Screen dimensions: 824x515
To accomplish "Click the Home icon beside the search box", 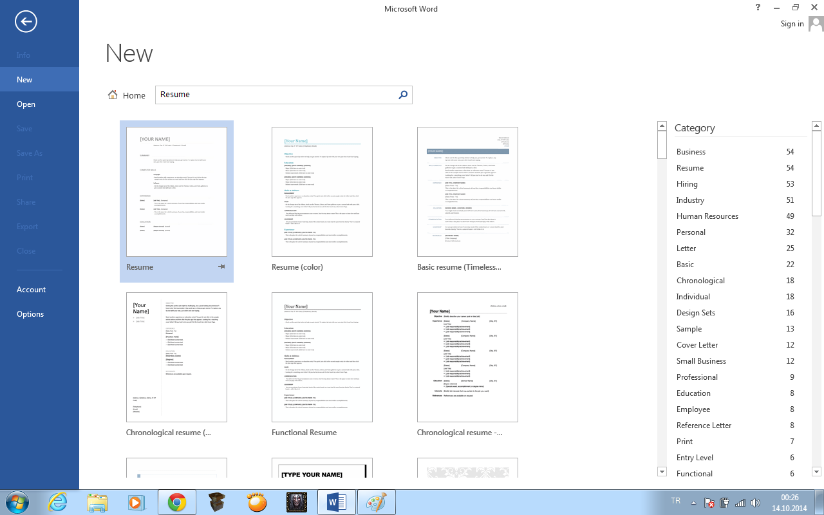I will coord(112,95).
